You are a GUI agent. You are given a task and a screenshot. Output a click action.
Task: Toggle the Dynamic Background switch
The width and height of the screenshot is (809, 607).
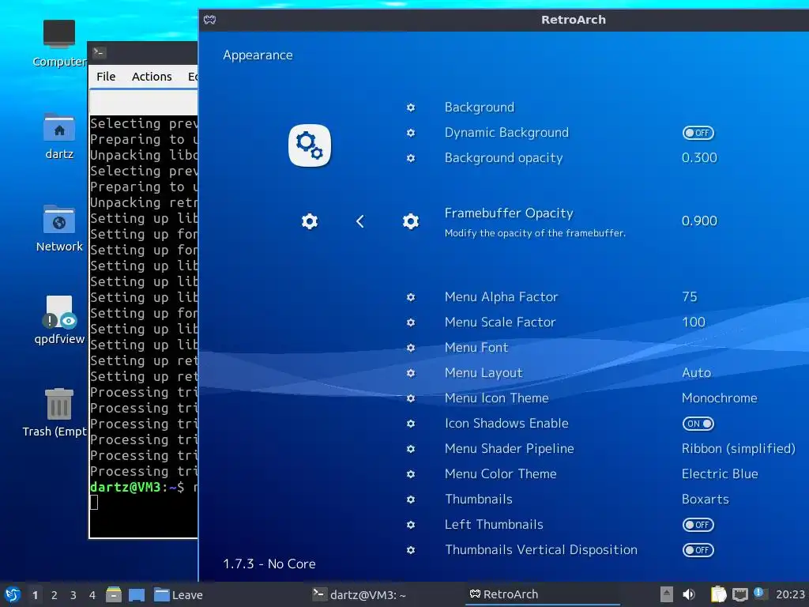(x=698, y=133)
